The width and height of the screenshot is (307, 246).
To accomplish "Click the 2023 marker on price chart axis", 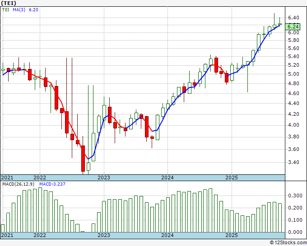I will pyautogui.click(x=104, y=178).
